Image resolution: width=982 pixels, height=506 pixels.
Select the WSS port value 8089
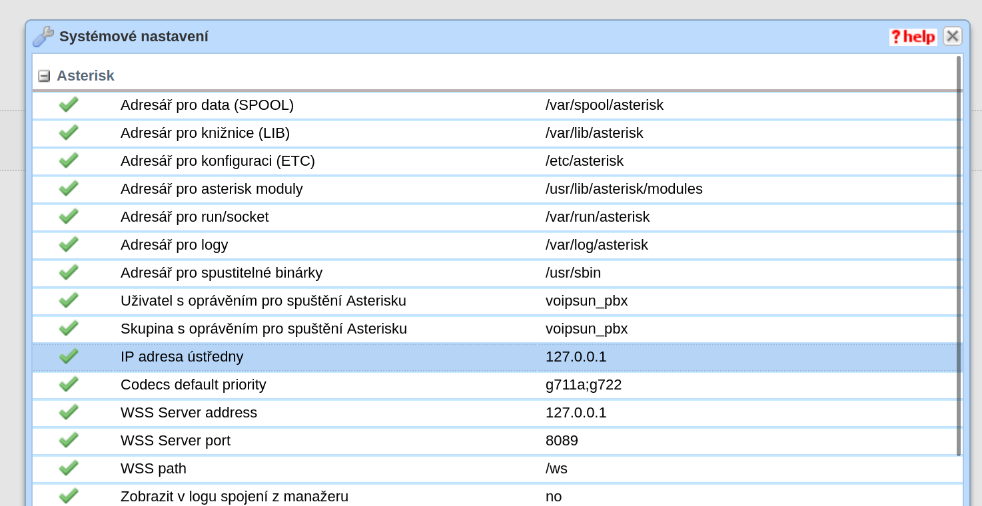(562, 441)
